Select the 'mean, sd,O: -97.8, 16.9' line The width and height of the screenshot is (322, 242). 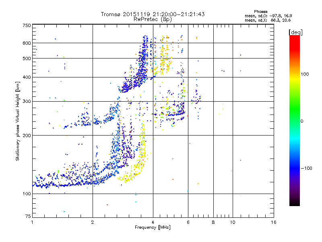[x=268, y=16]
